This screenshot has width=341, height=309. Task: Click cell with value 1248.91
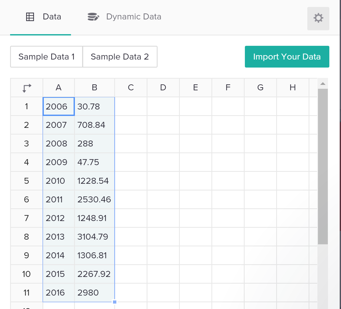click(x=95, y=218)
